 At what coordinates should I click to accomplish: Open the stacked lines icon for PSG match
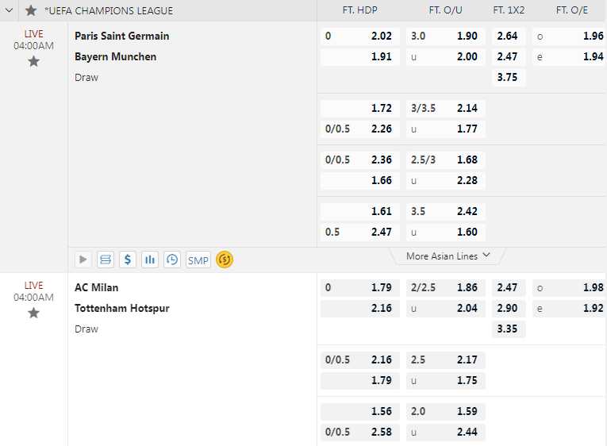pyautogui.click(x=106, y=260)
